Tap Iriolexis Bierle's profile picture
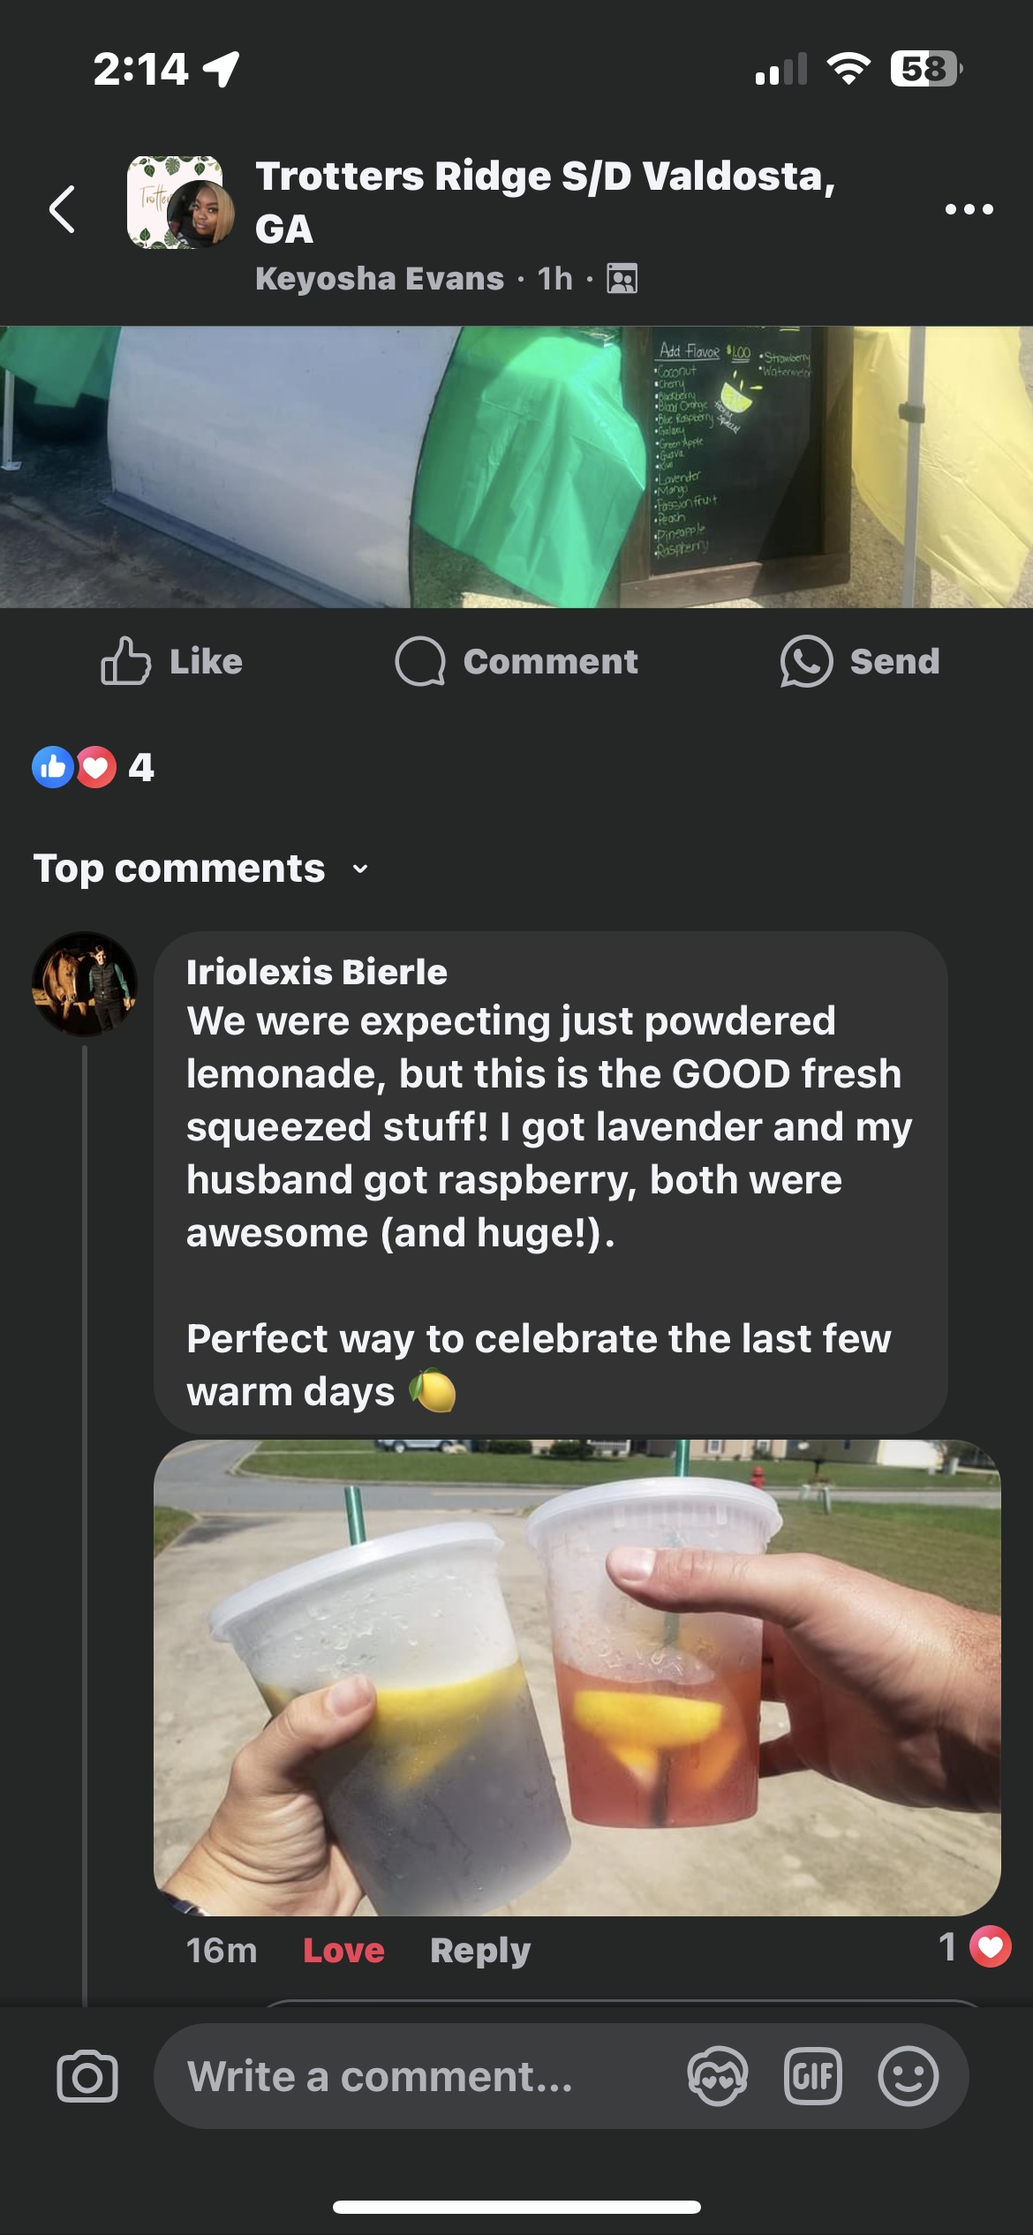 click(85, 983)
